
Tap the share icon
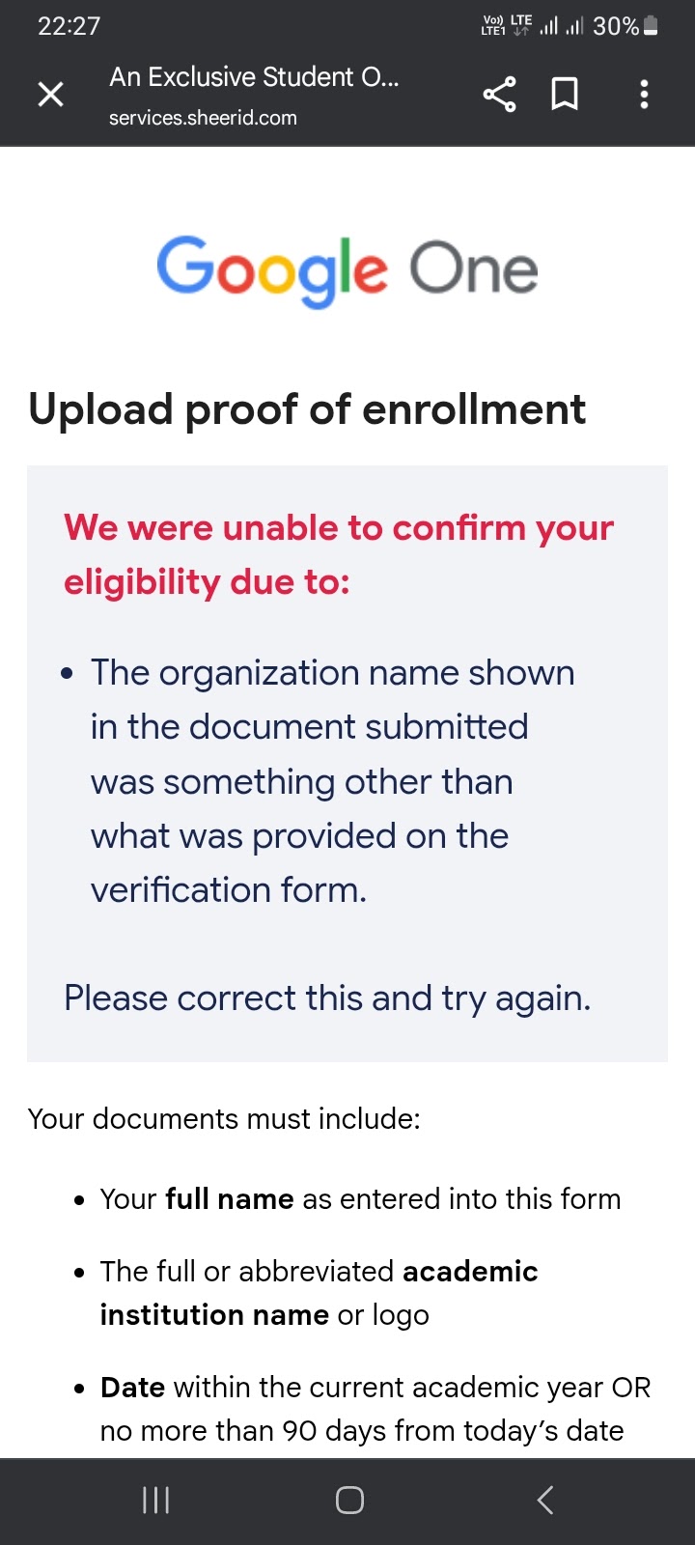(x=499, y=94)
